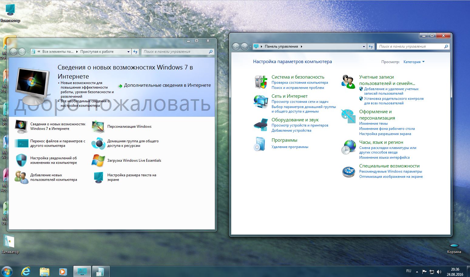Click refresh button in Приступая к работе window
Screen dimensions: 470x277
135,52
